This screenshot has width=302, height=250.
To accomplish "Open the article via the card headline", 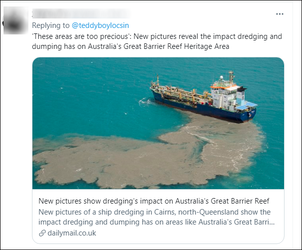I will point(153,201).
